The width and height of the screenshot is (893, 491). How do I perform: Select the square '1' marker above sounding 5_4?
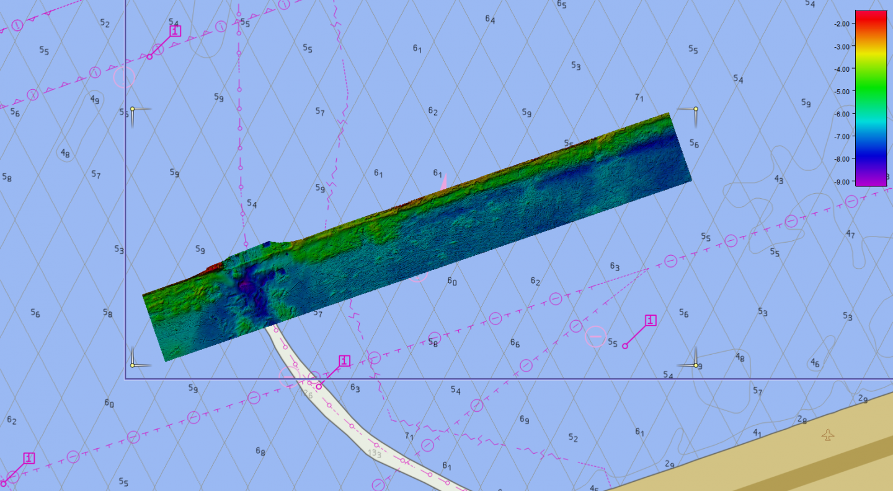(x=175, y=31)
